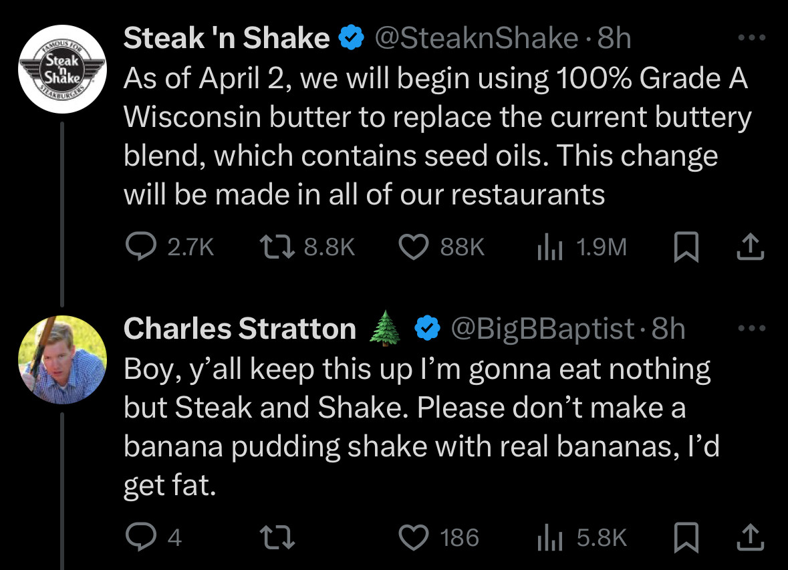The width and height of the screenshot is (788, 570).
Task: Visit the @SteaknShake handle link
Action: coord(477,38)
